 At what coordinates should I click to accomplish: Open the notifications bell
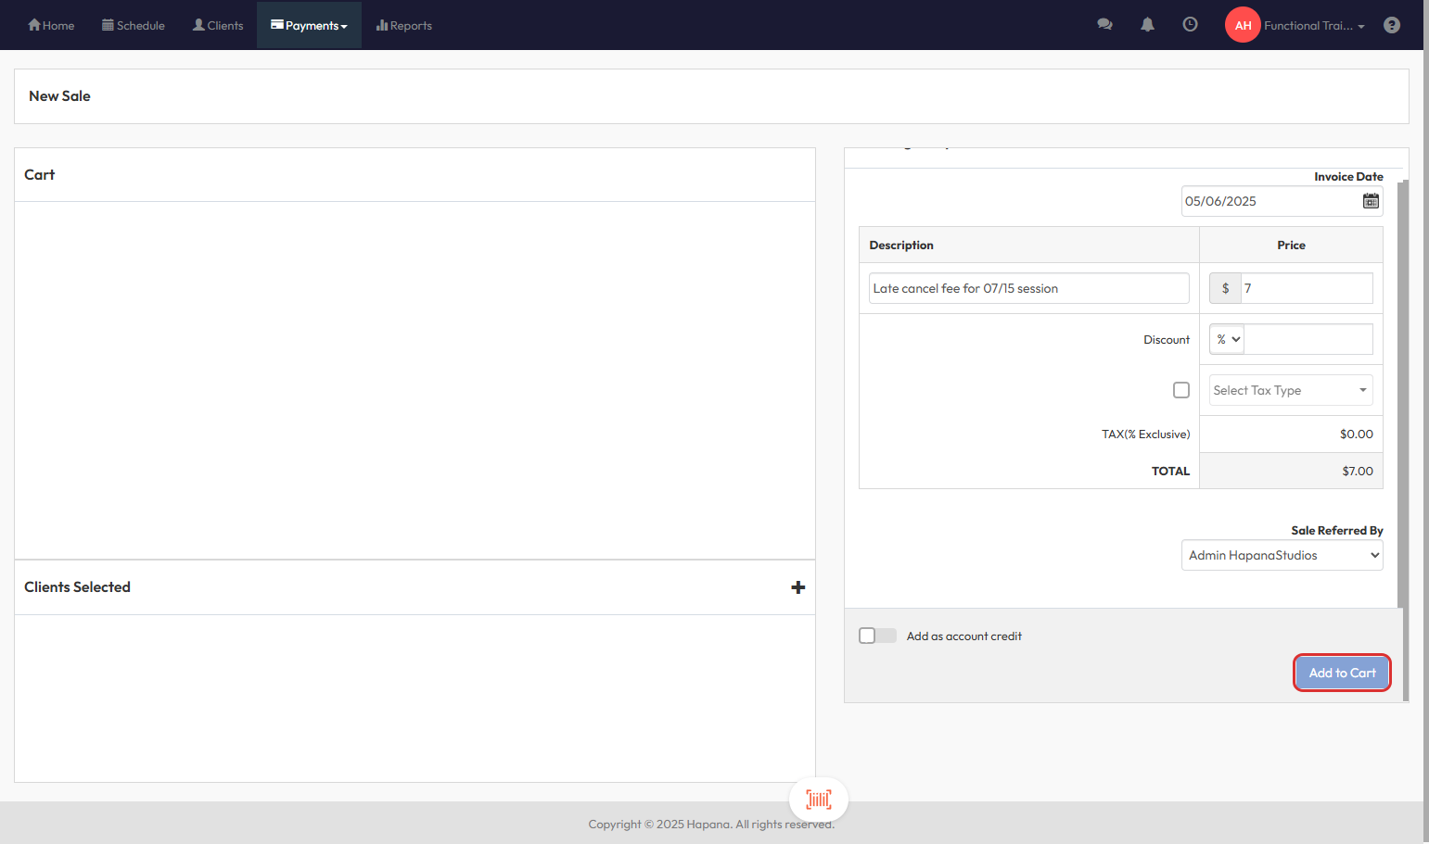point(1147,25)
